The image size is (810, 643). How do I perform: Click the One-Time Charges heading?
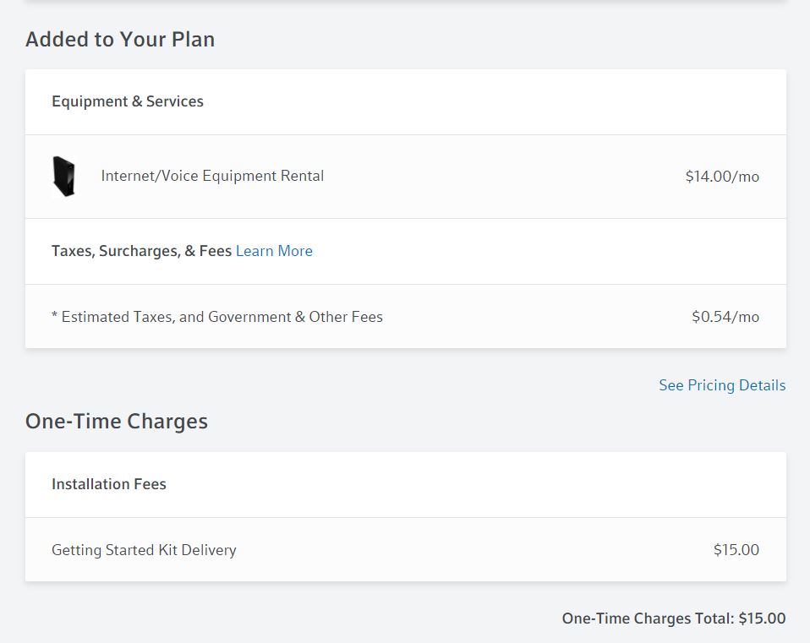click(x=116, y=421)
